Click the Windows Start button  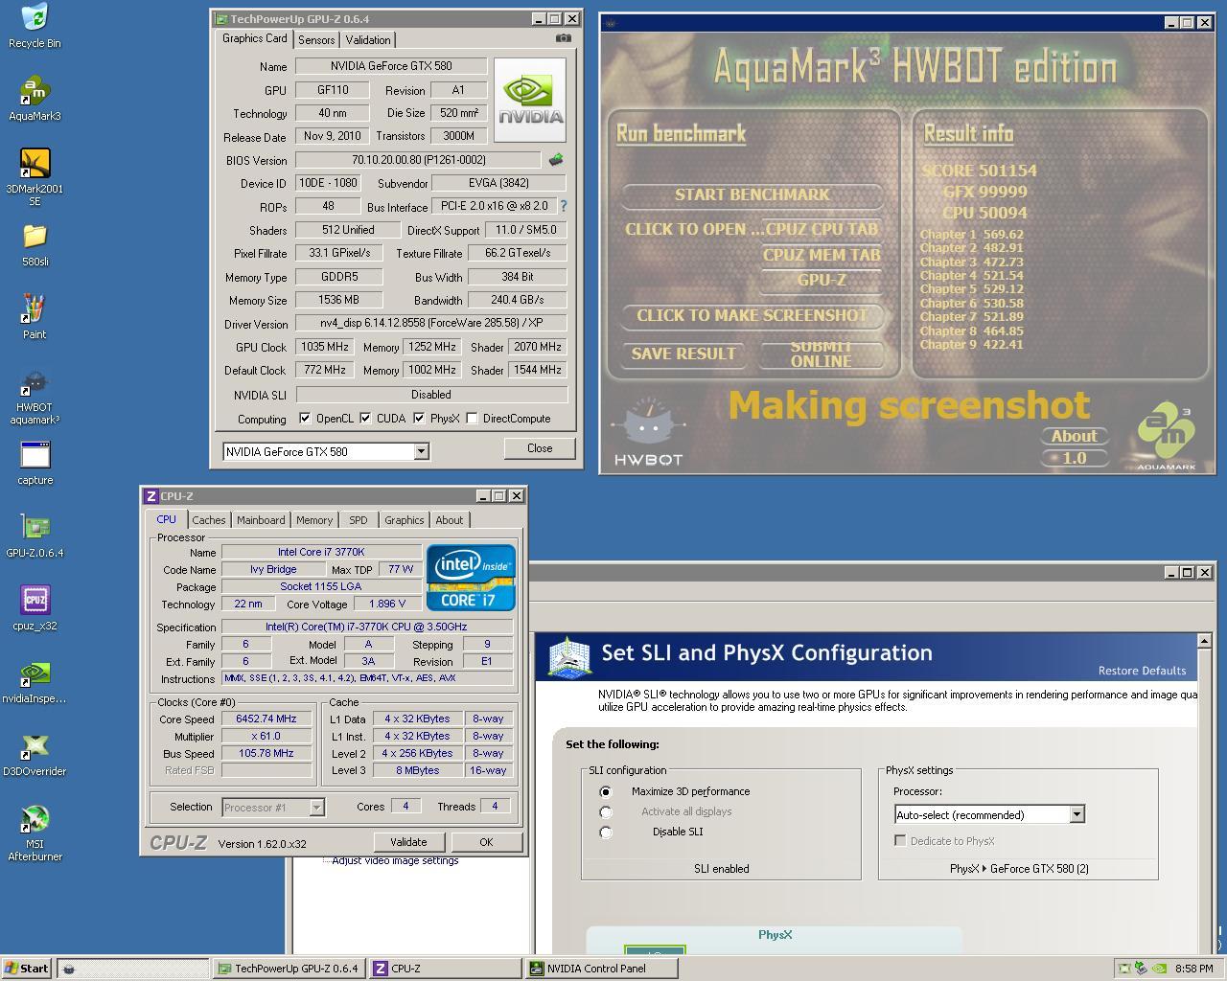[27, 969]
